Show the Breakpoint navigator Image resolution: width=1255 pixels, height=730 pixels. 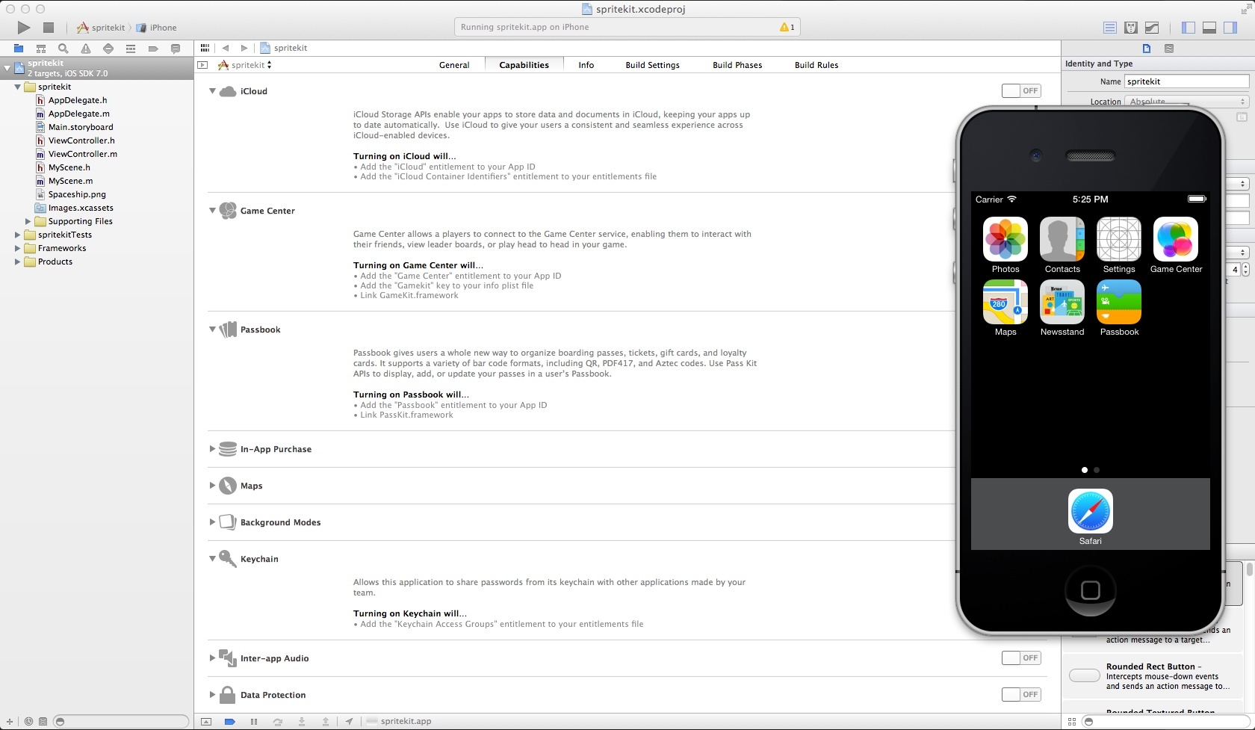tap(153, 49)
